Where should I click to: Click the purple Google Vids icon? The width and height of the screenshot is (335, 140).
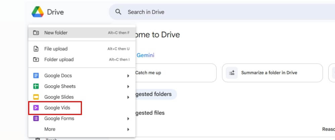click(x=36, y=108)
